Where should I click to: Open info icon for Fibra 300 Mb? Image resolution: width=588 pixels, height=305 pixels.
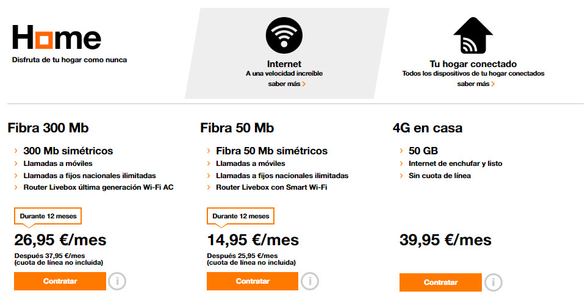pos(117,282)
